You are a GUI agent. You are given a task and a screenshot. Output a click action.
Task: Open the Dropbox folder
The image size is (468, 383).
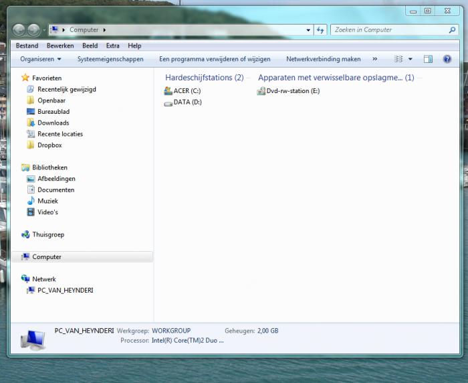49,145
